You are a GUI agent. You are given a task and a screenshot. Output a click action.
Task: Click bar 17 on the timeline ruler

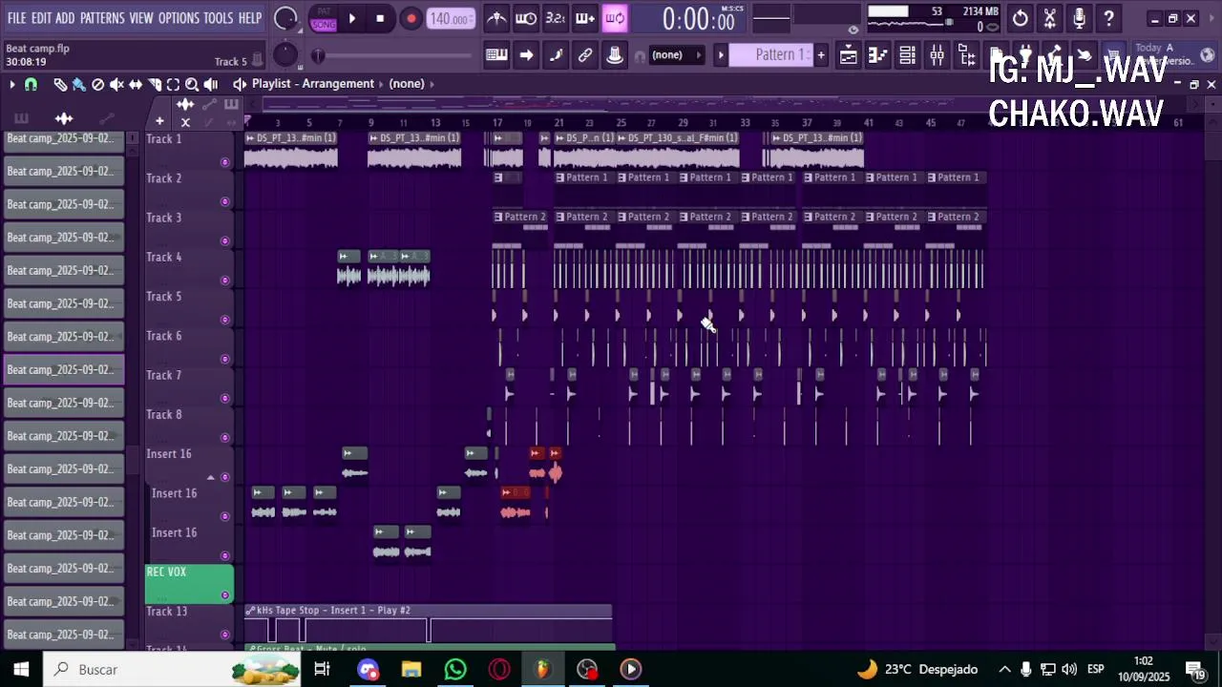click(497, 122)
